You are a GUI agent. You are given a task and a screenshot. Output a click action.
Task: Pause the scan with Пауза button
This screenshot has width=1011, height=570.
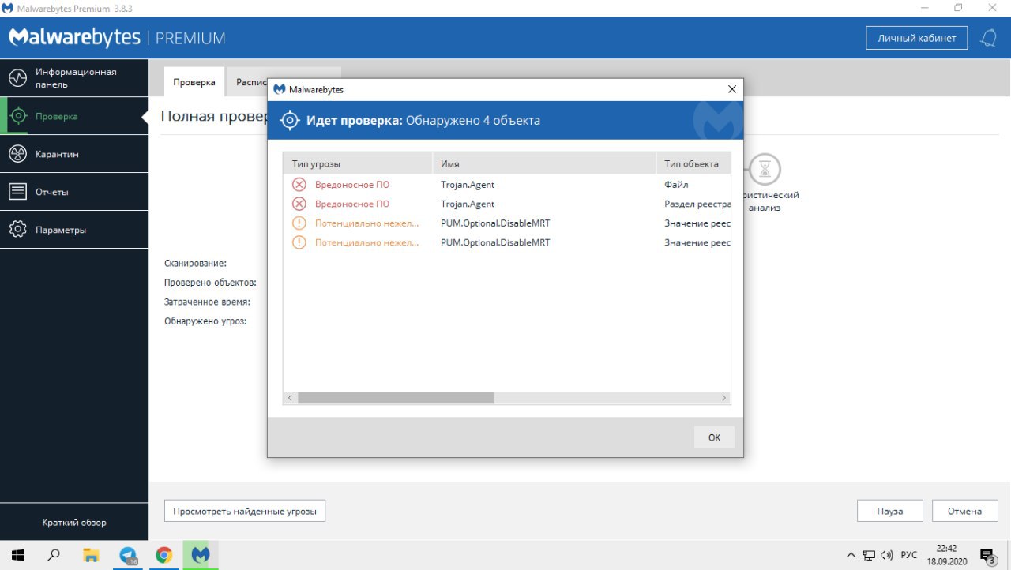[889, 511]
